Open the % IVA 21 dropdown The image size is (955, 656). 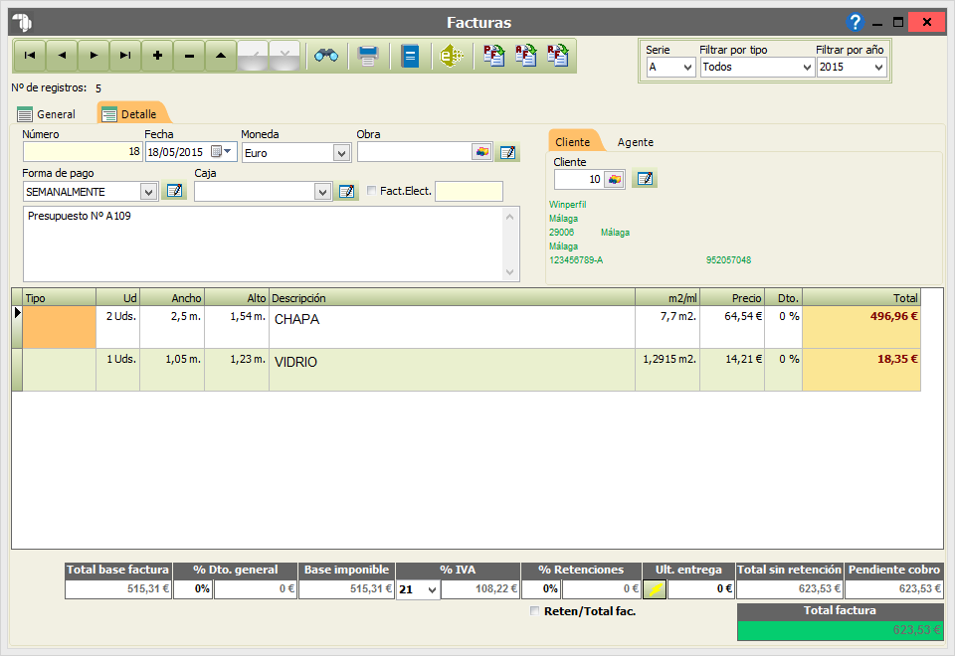click(432, 589)
